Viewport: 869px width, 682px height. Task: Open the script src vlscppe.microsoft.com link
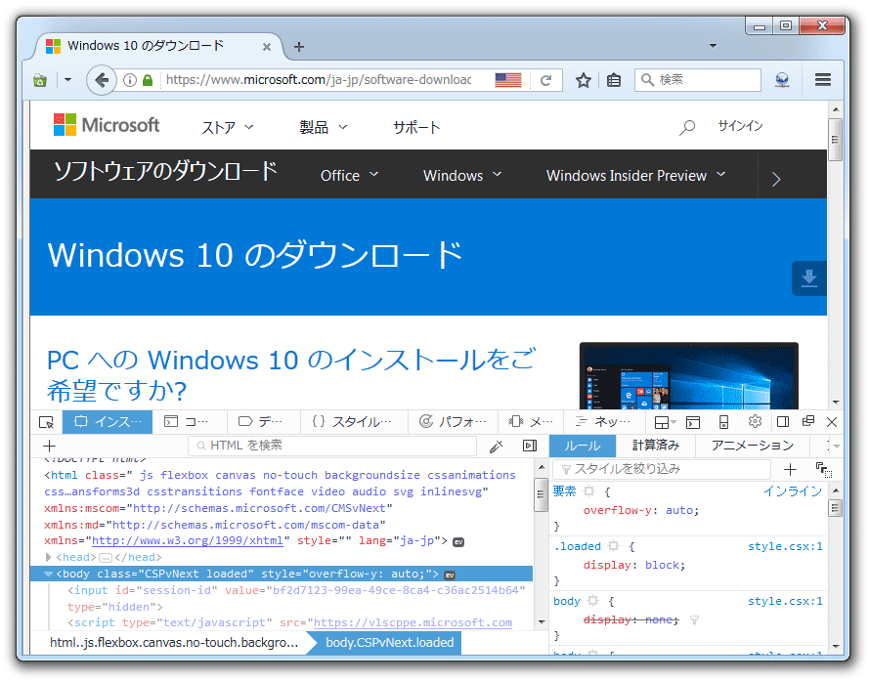[x=413, y=622]
